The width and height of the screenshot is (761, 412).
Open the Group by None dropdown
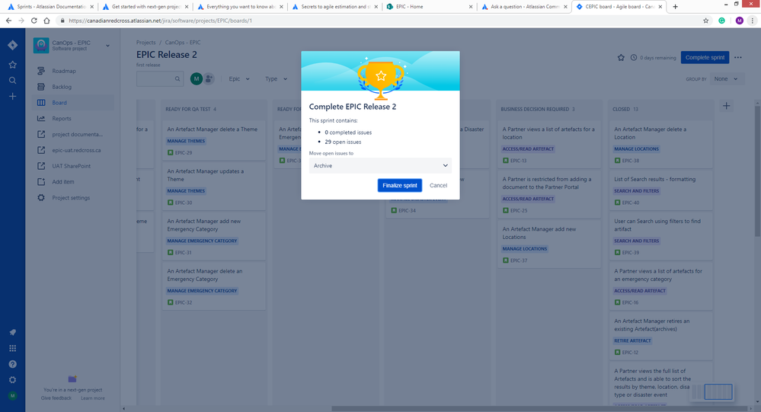727,78
